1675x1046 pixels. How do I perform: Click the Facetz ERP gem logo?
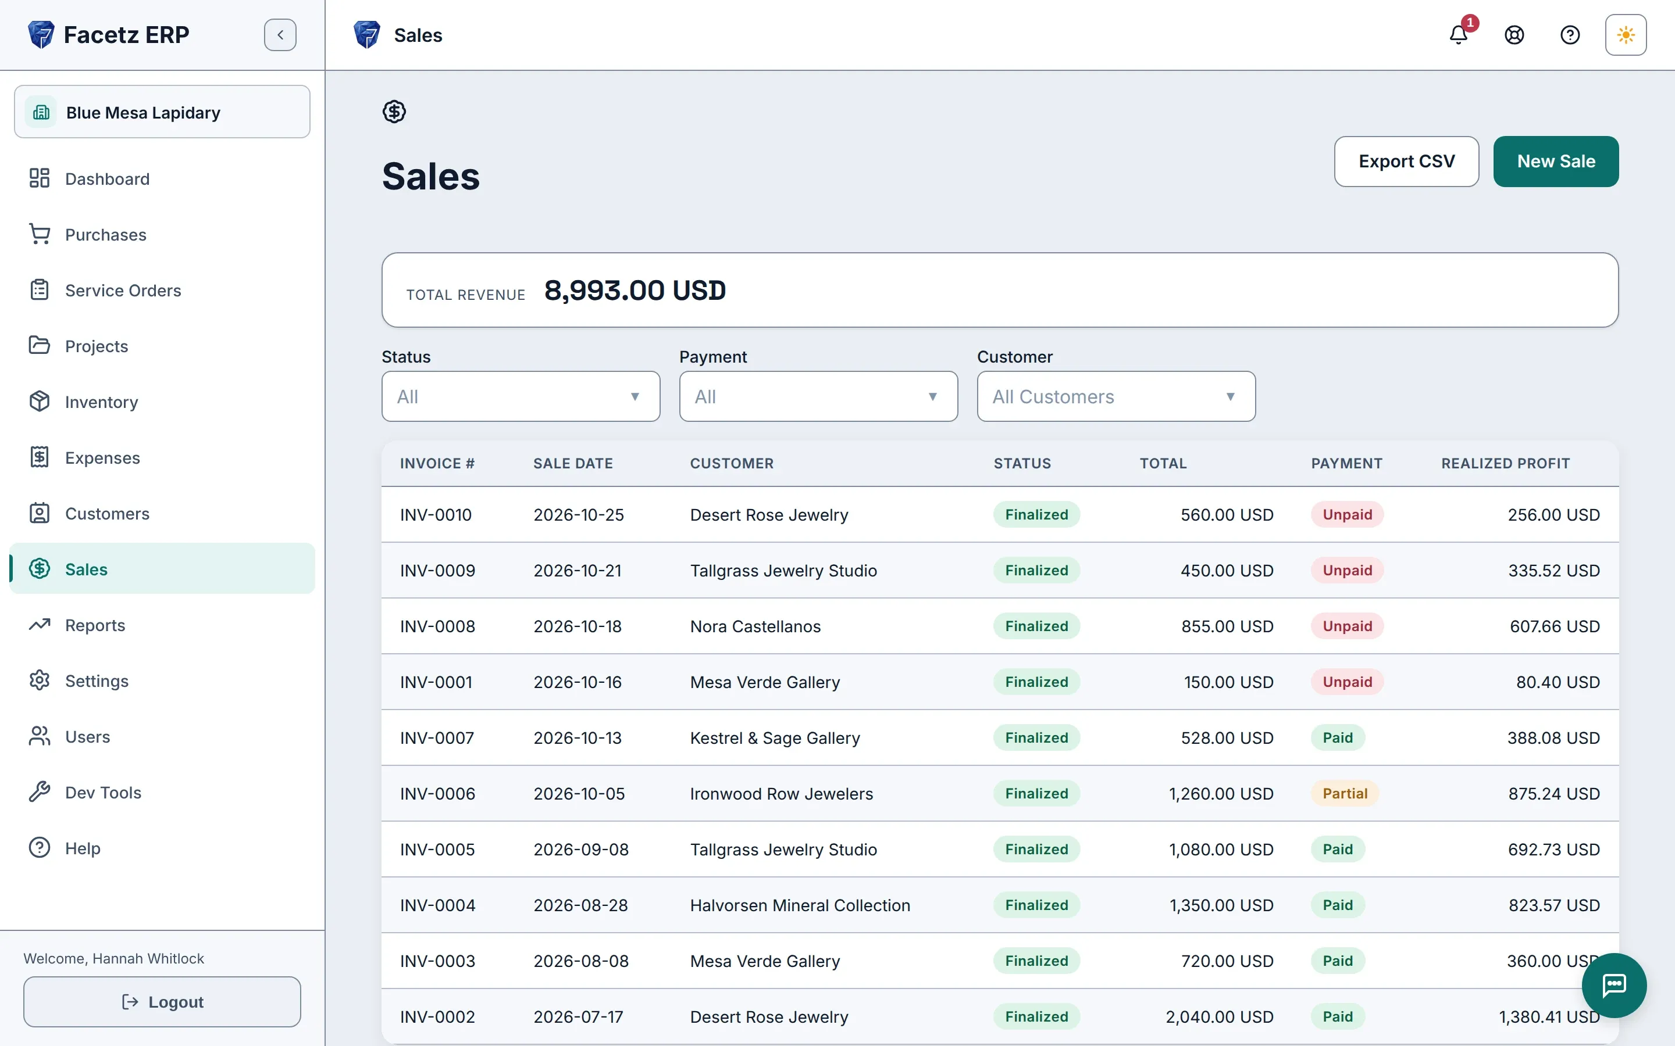pyautogui.click(x=41, y=35)
